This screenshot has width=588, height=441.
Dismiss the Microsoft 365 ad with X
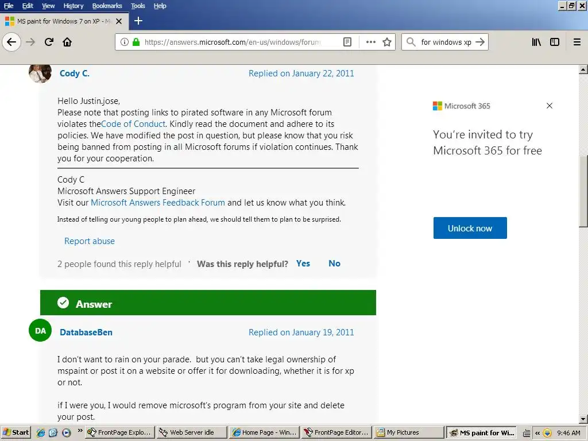[x=550, y=106]
